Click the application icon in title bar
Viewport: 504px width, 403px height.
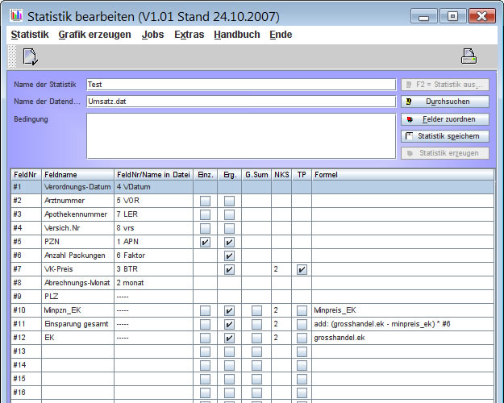pos(16,15)
